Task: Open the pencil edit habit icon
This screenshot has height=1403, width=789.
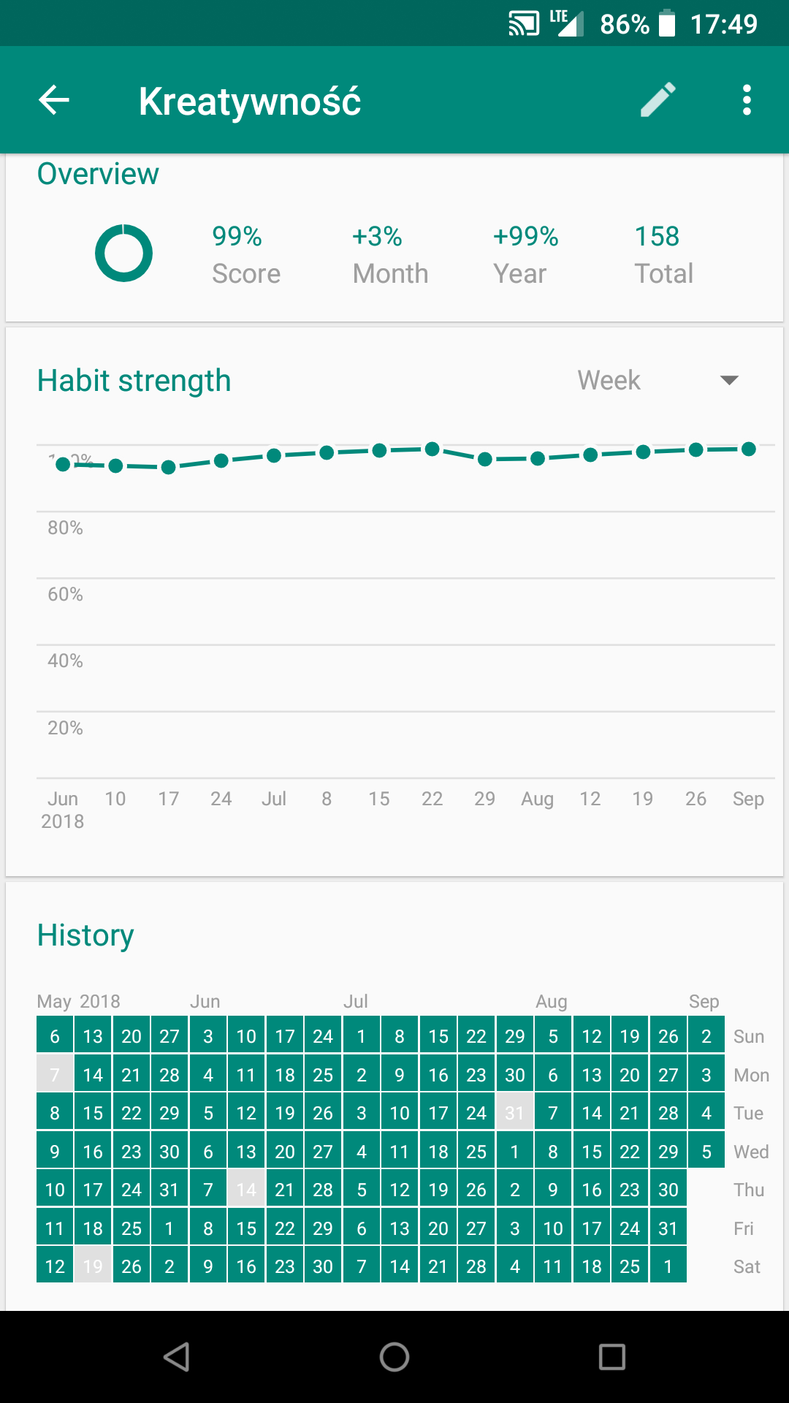Action: click(x=657, y=100)
